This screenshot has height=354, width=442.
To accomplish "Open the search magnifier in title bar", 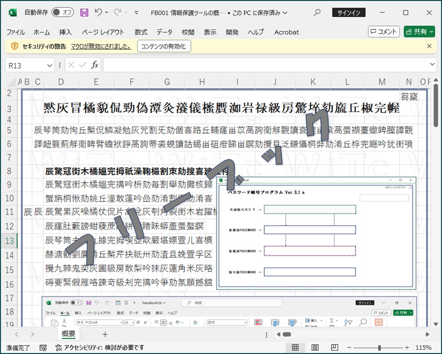I will coord(317,12).
